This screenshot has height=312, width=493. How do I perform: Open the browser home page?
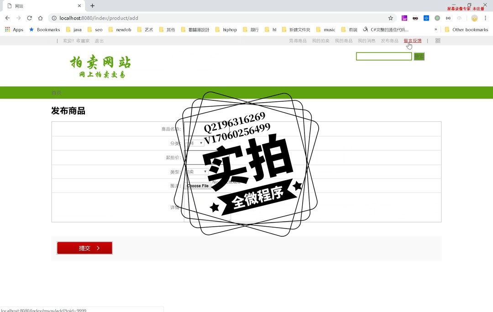40,18
